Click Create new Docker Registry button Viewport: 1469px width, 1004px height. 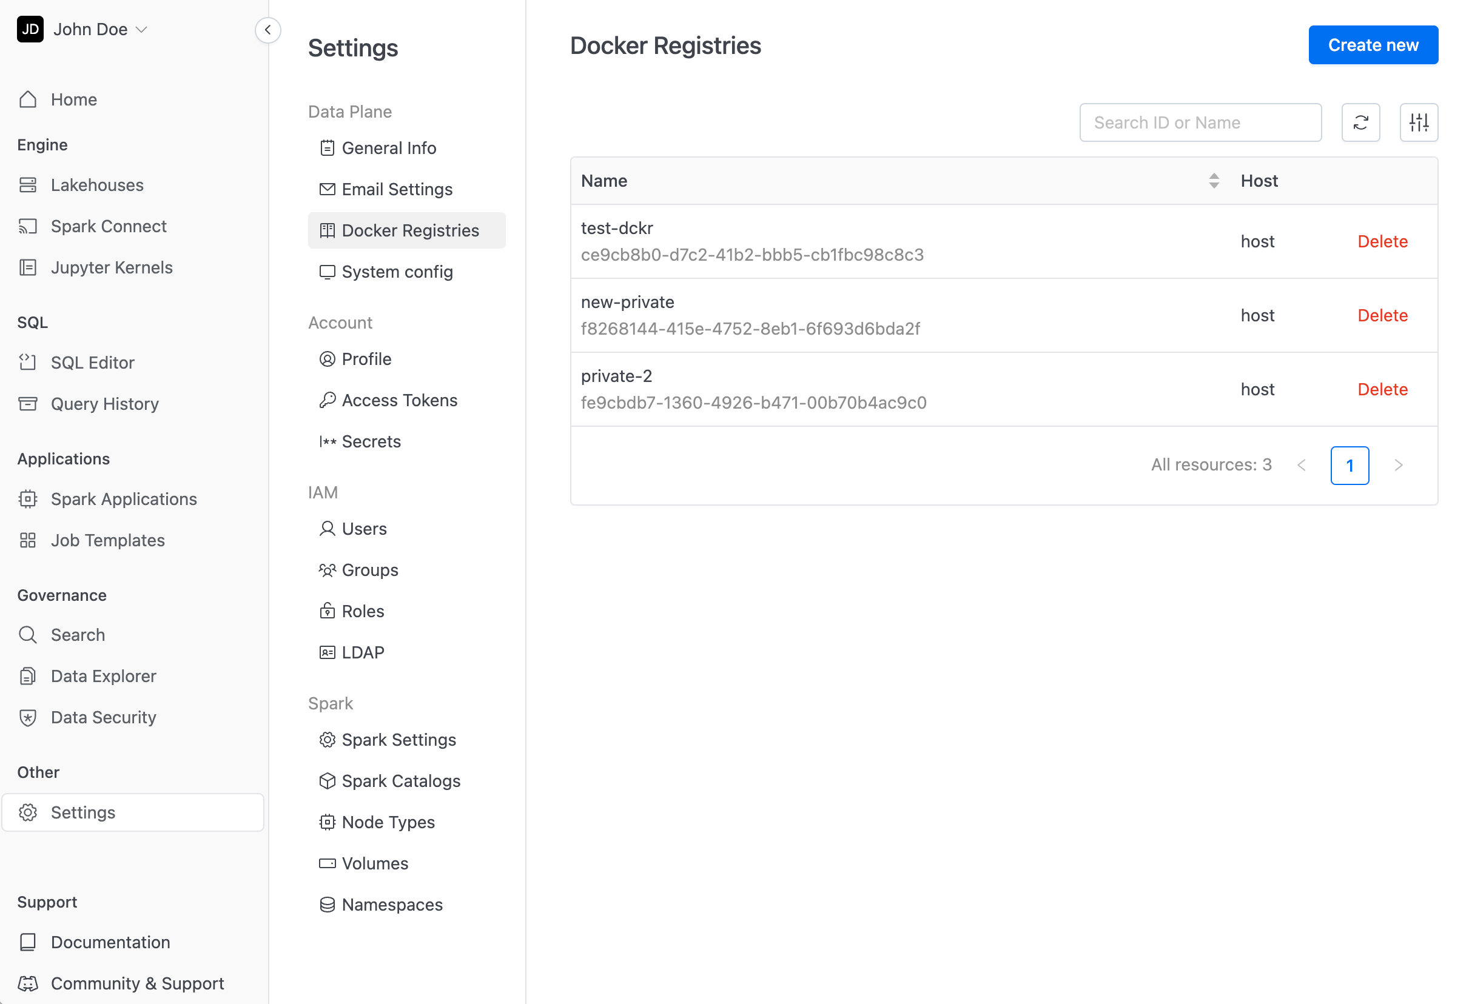(x=1373, y=45)
